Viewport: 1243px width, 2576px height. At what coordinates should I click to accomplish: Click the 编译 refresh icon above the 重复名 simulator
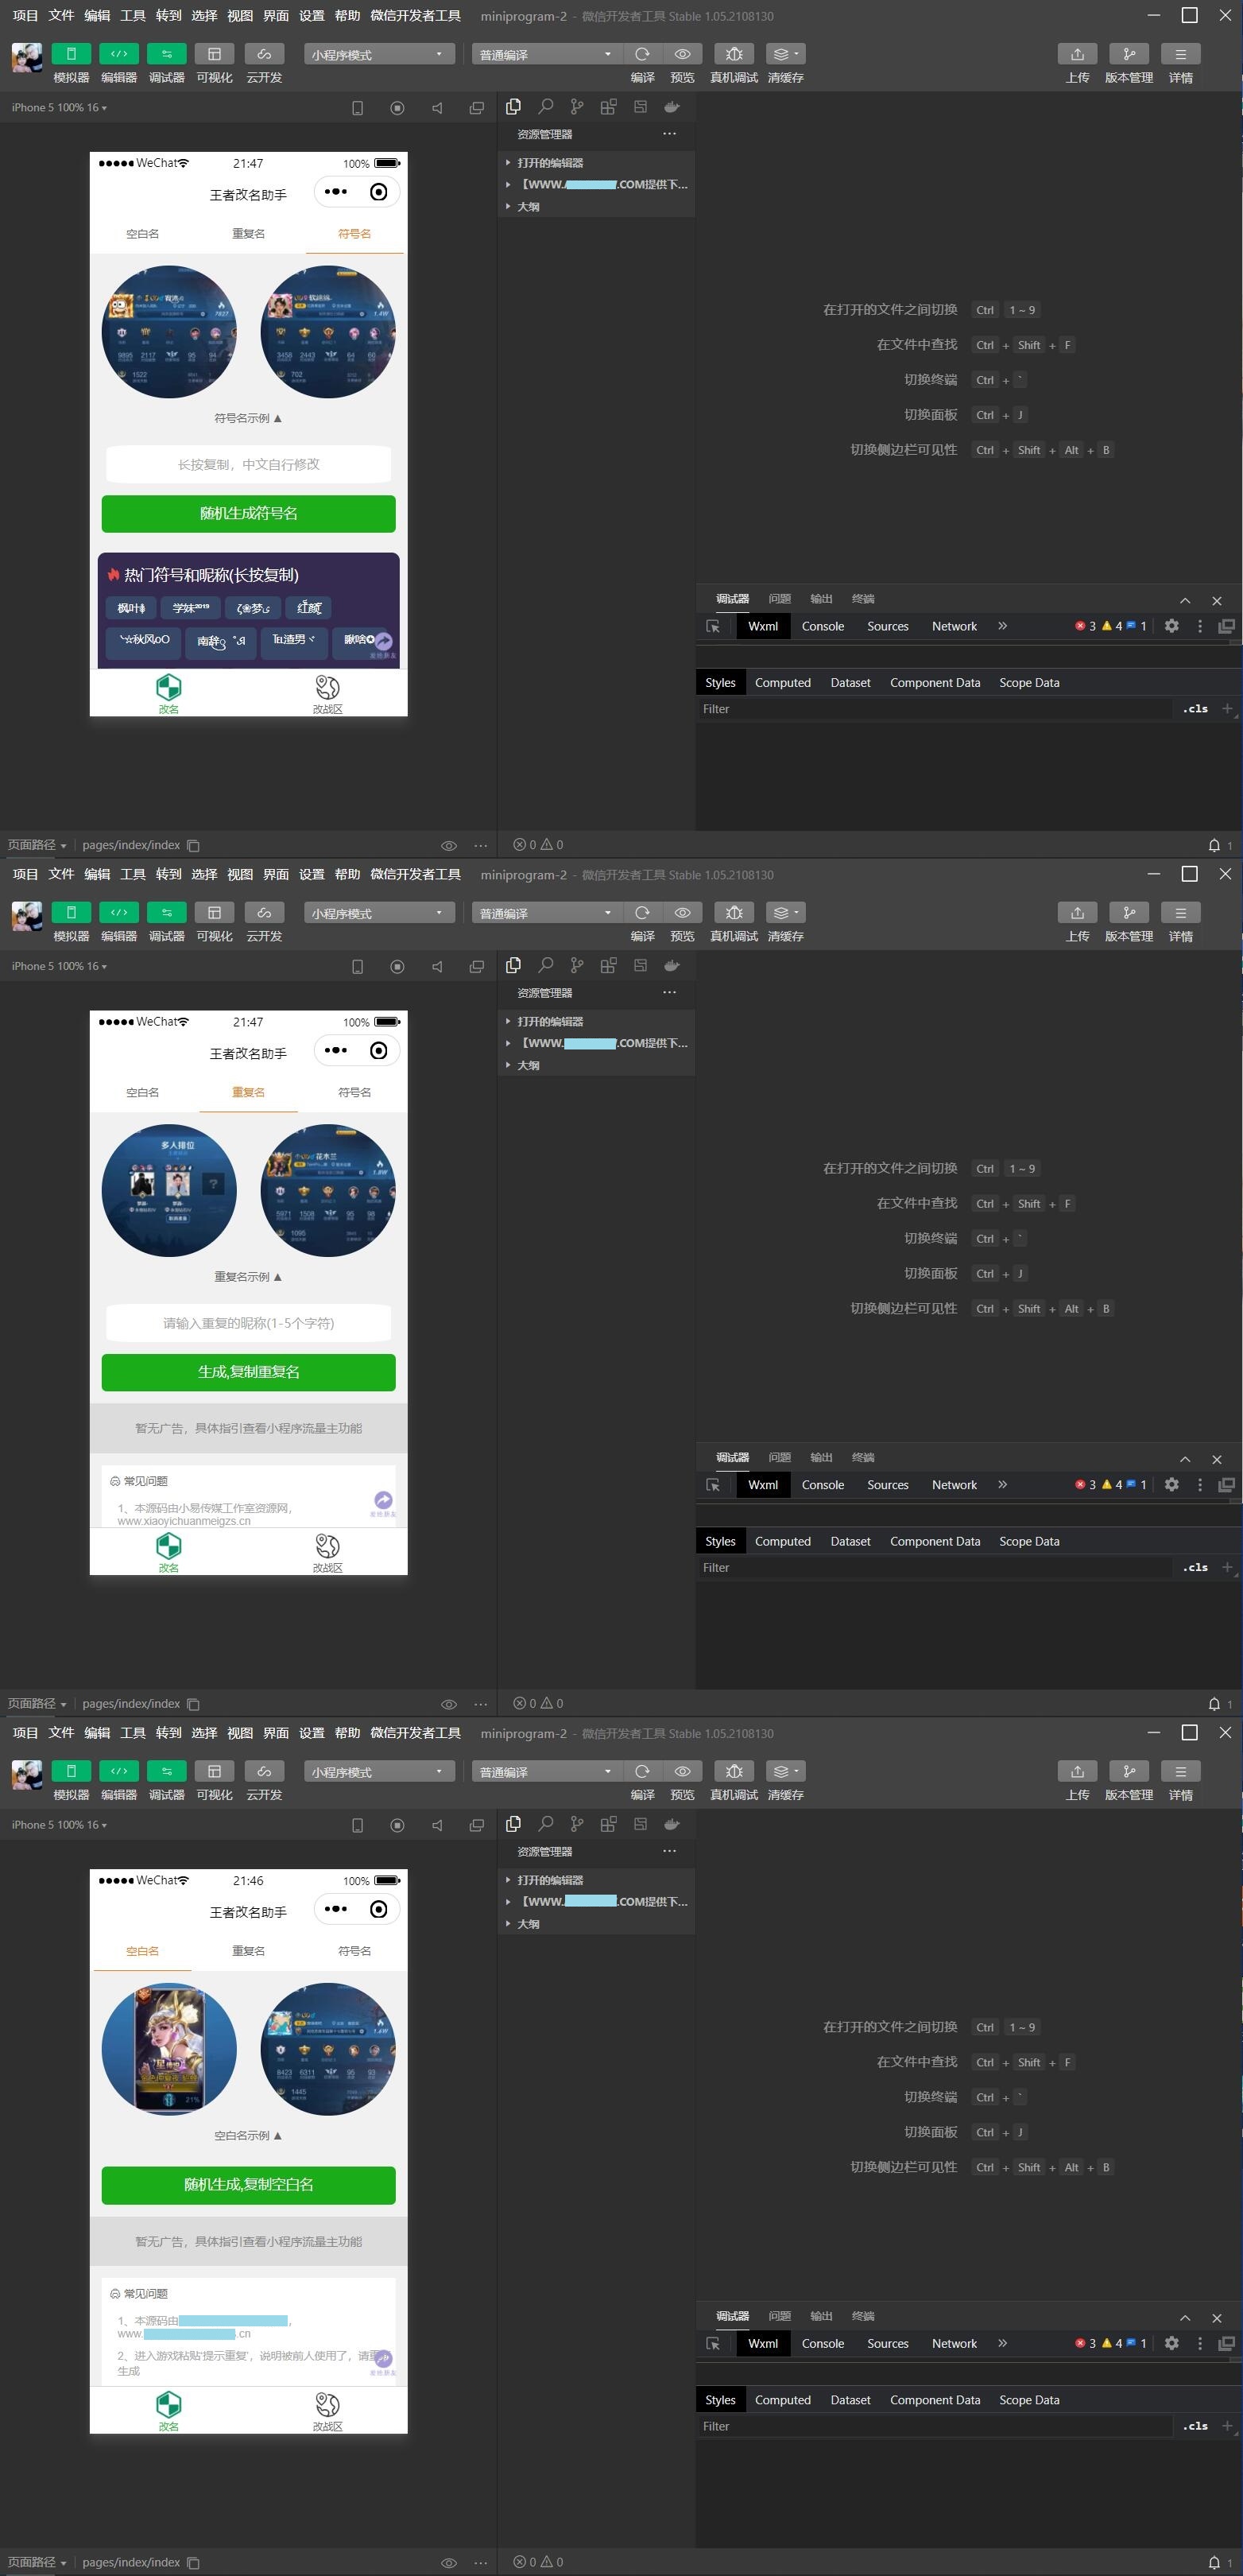point(642,913)
